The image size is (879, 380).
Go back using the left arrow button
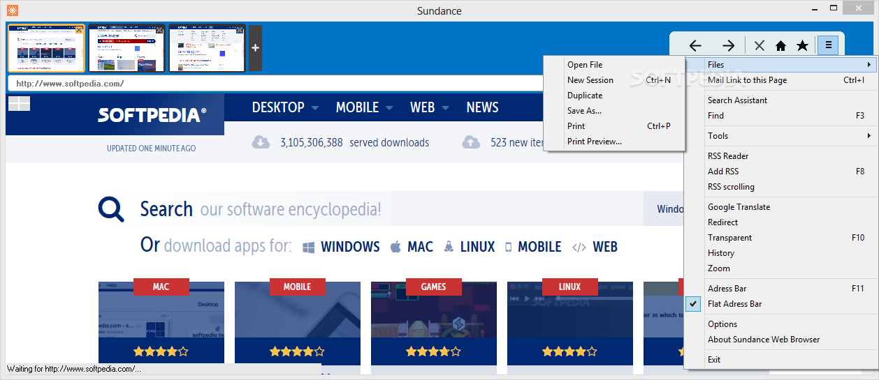pyautogui.click(x=695, y=45)
